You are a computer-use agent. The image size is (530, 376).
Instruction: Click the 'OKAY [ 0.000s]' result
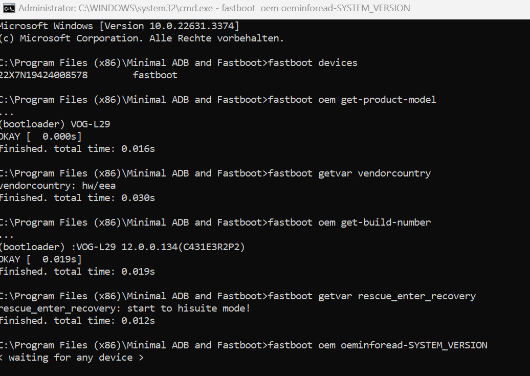click(x=40, y=136)
